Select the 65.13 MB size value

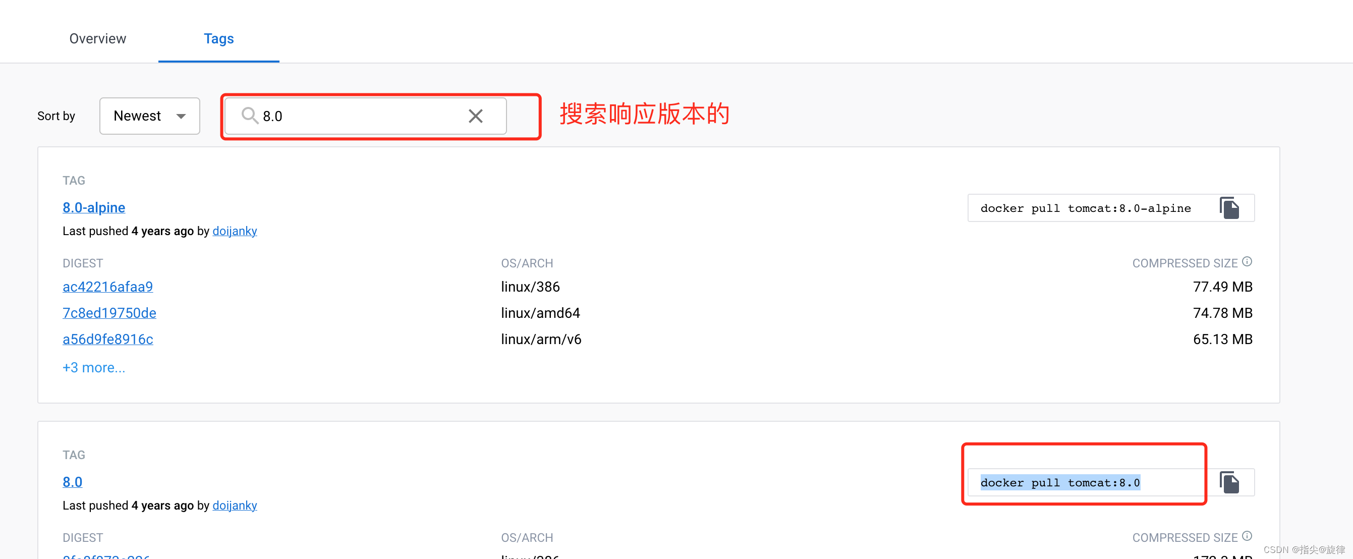click(x=1222, y=339)
